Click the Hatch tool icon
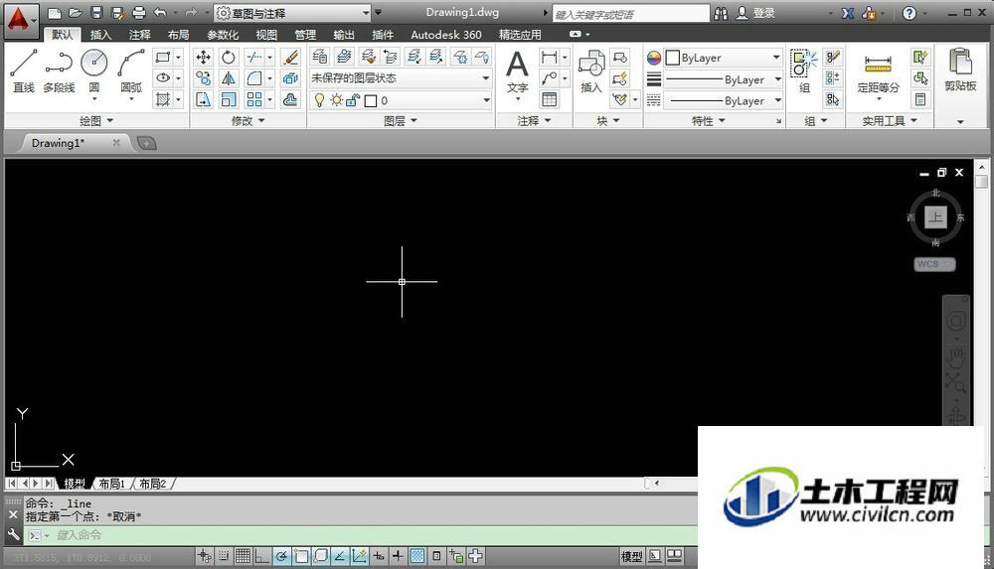The width and height of the screenshot is (994, 569). point(163,99)
